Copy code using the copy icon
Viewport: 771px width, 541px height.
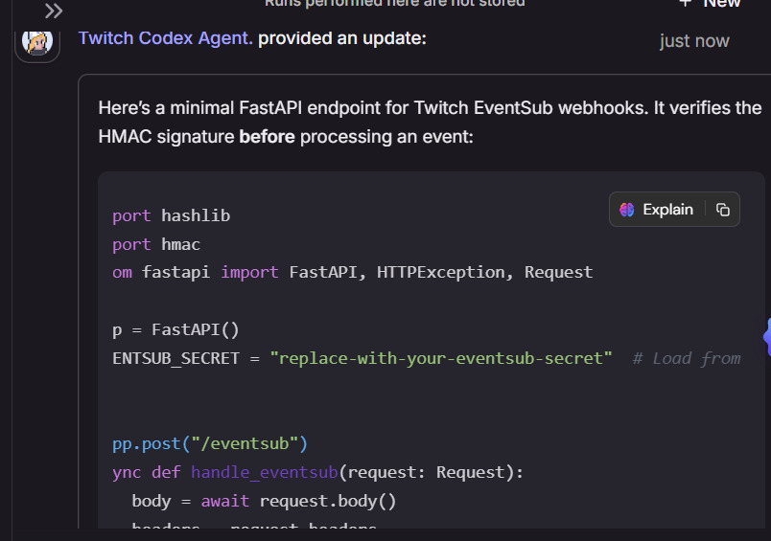tap(722, 210)
